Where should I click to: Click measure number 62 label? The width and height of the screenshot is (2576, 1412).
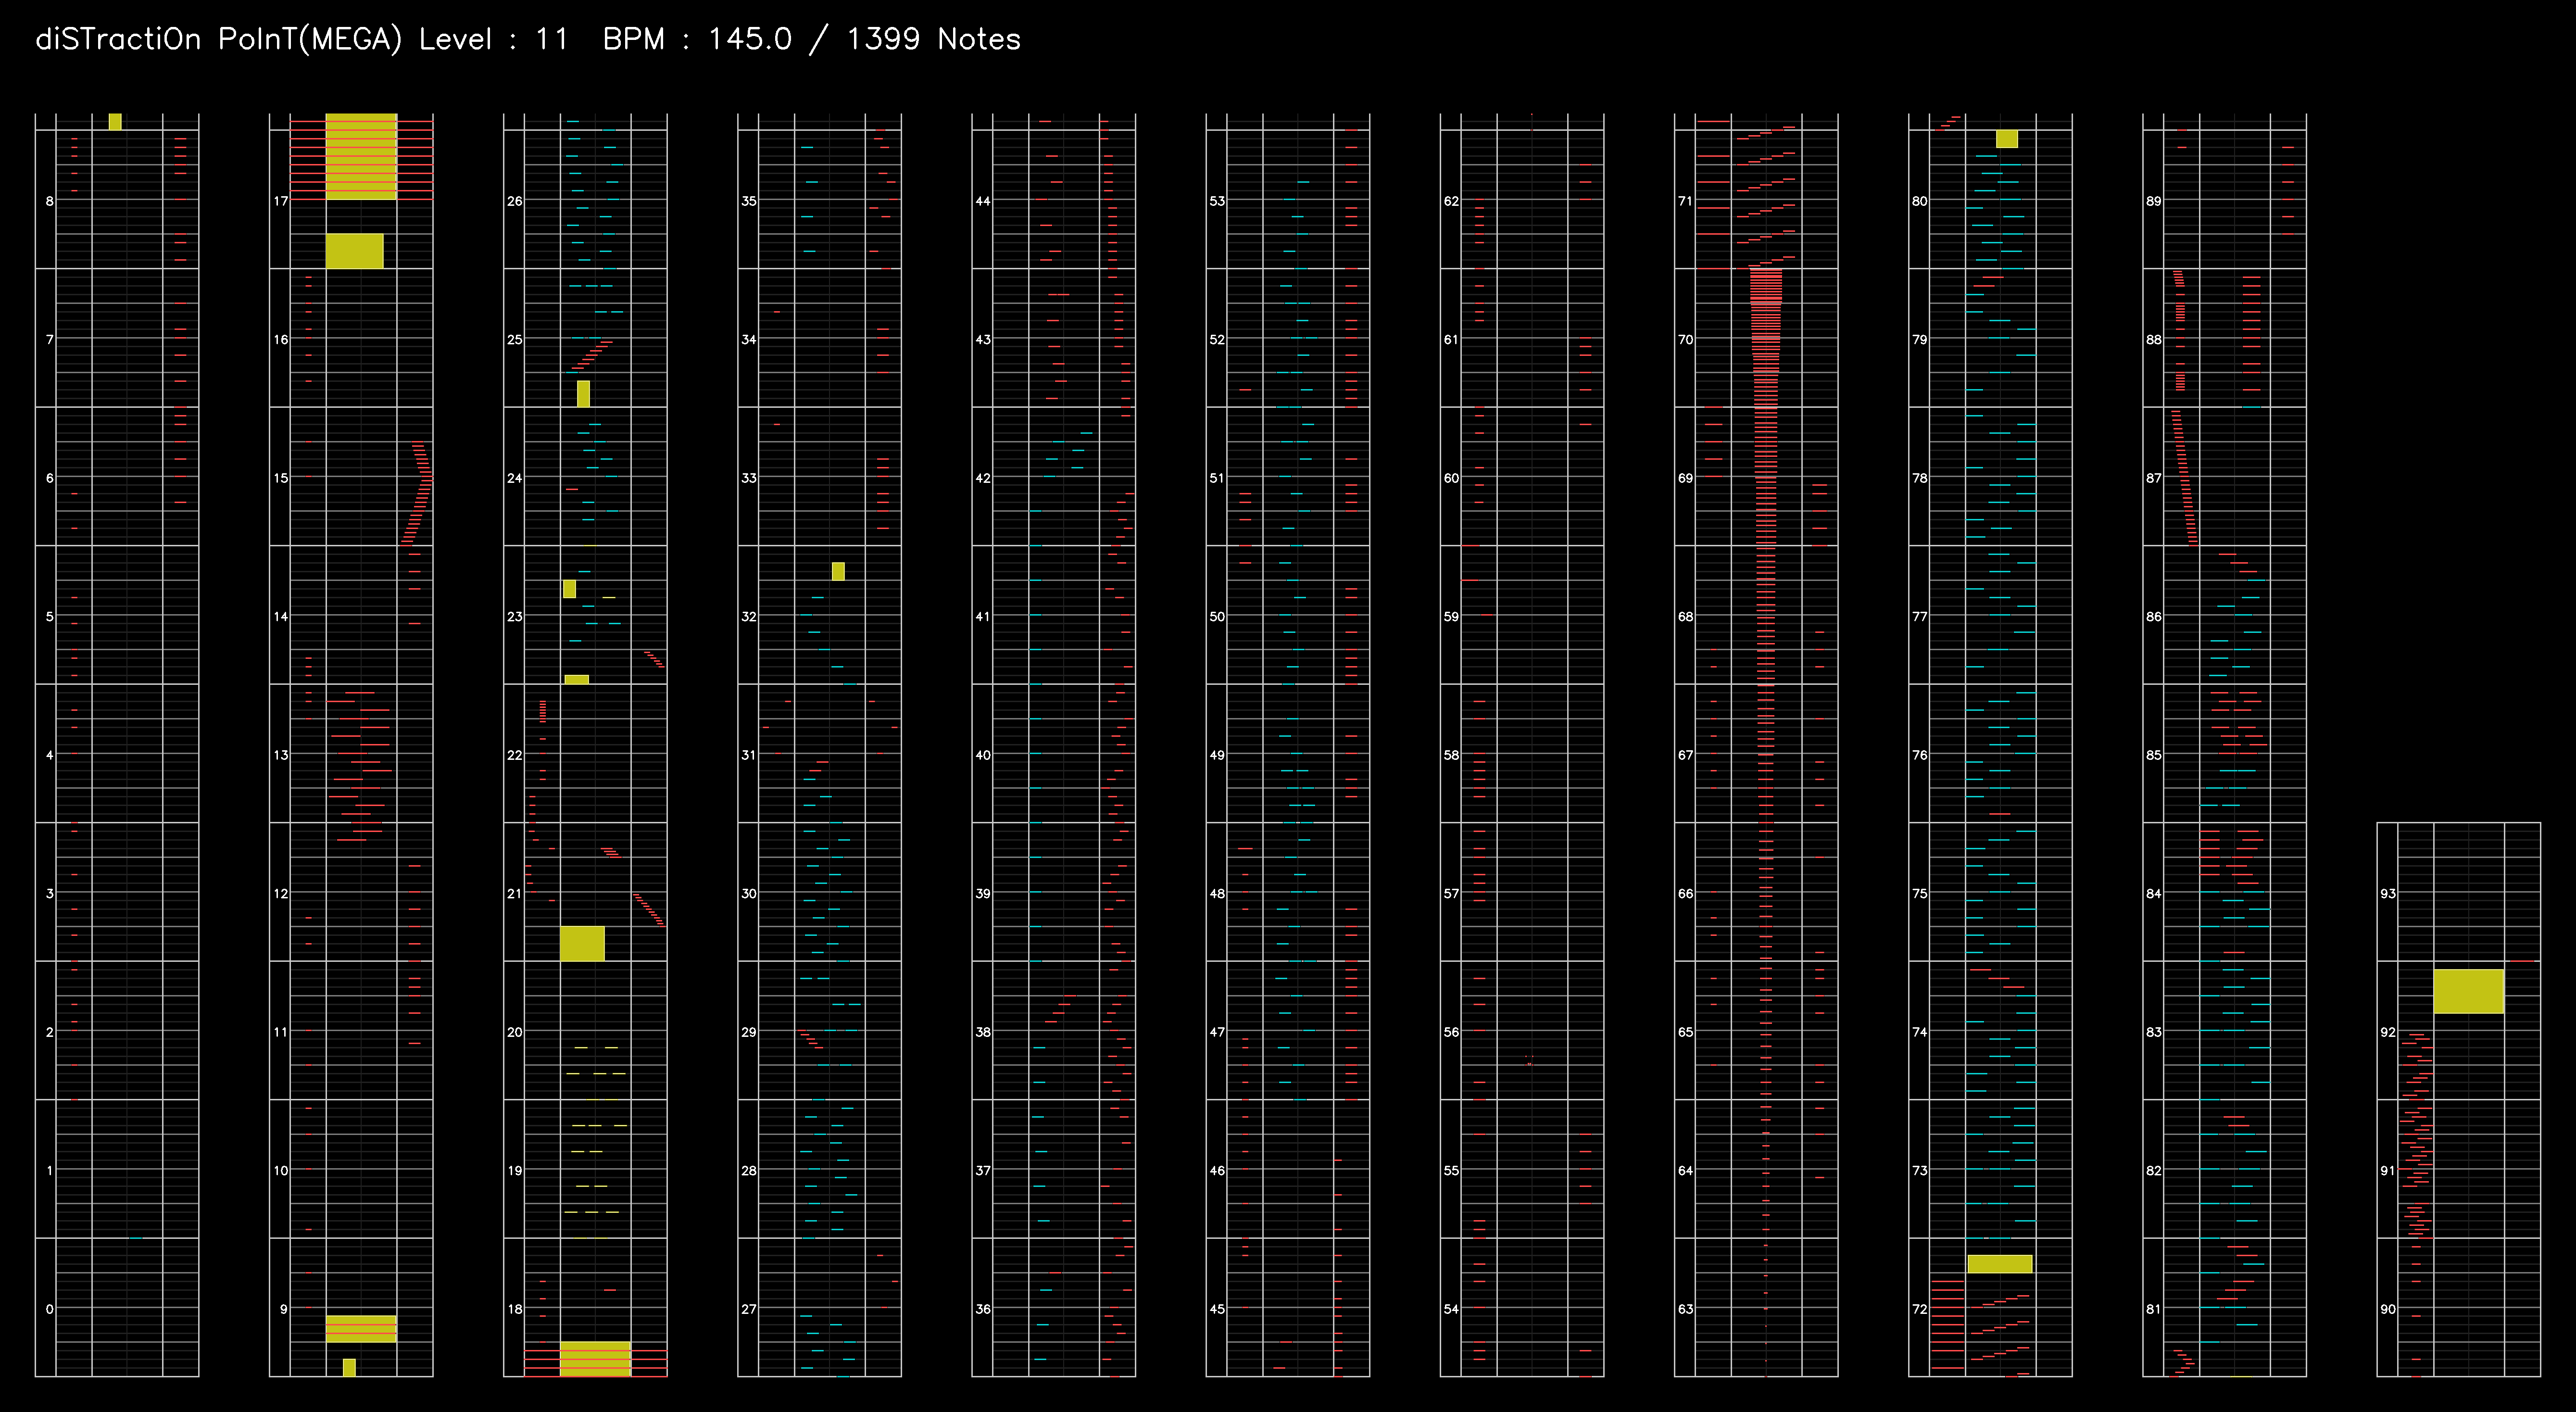(x=1451, y=201)
